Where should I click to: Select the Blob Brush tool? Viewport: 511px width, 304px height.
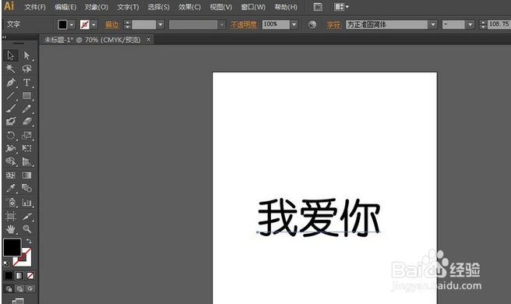10,122
